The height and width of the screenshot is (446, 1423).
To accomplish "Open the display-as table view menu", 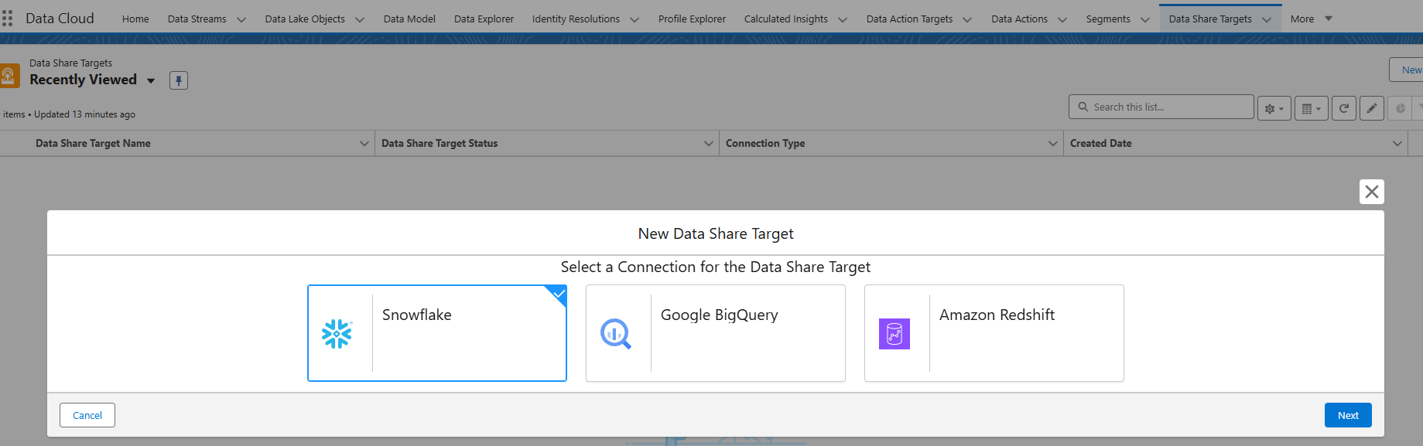I will [x=1312, y=108].
